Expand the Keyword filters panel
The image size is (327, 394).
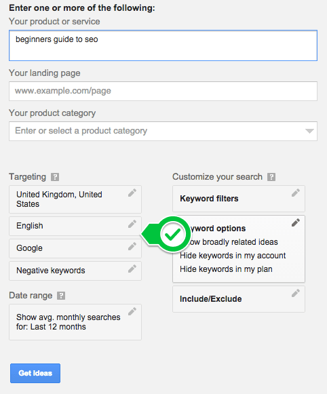click(x=239, y=199)
